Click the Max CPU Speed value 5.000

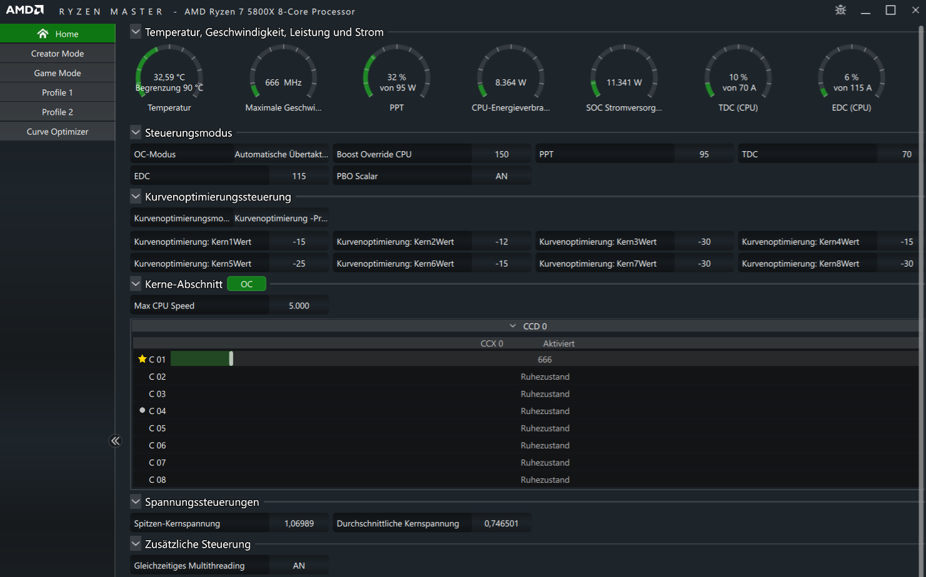(299, 305)
